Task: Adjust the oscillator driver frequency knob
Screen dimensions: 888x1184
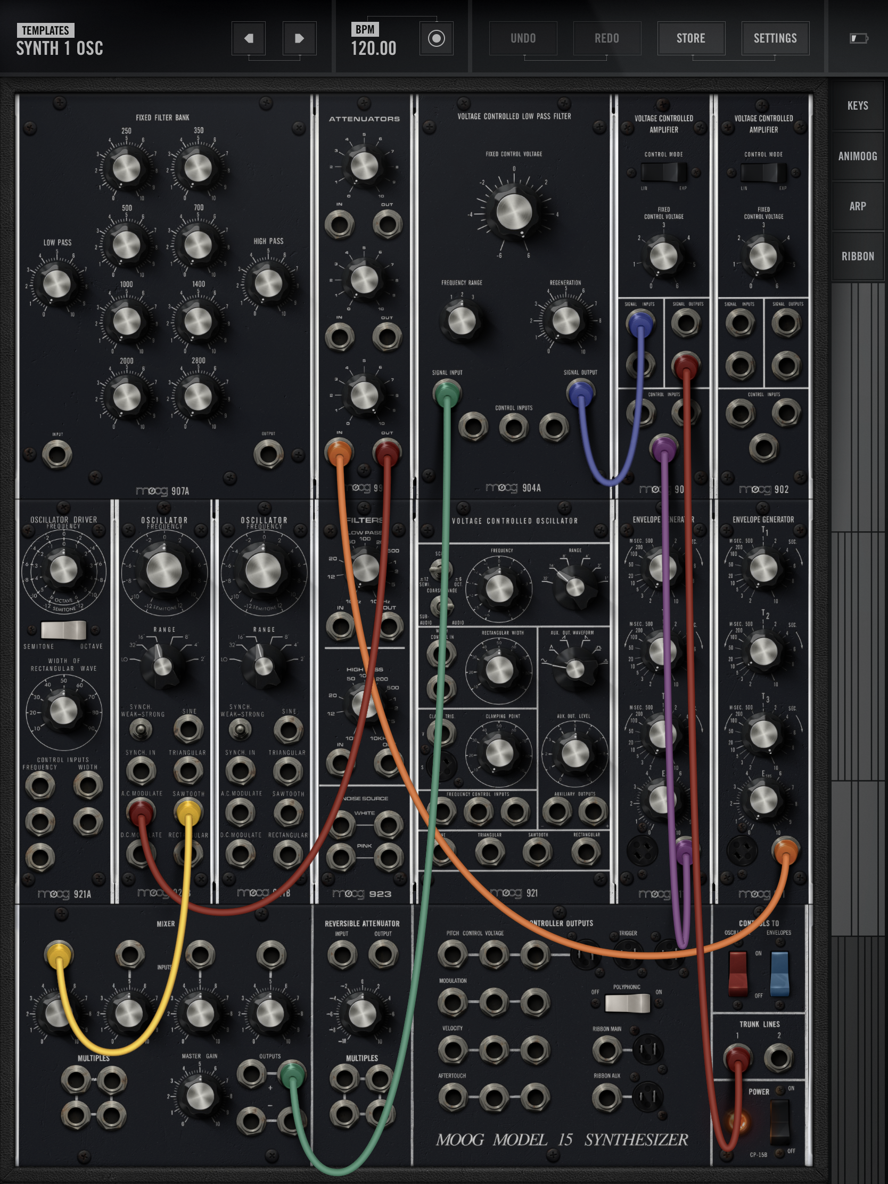Action: (x=63, y=569)
